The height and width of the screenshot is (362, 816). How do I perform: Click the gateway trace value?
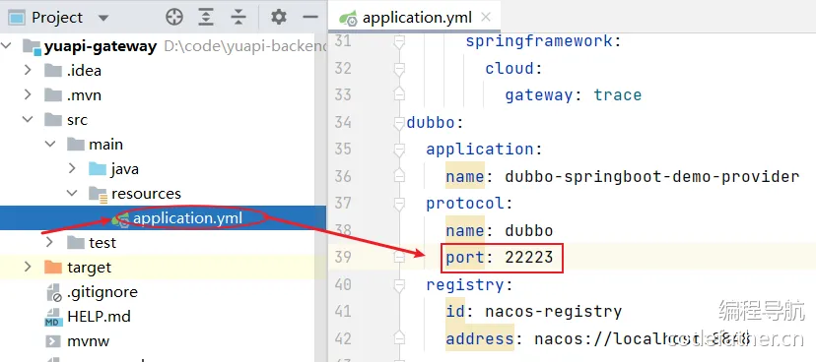click(617, 95)
